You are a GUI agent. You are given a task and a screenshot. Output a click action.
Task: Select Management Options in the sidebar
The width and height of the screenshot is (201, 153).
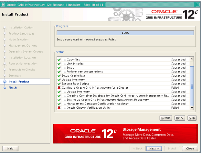[x=23, y=46]
